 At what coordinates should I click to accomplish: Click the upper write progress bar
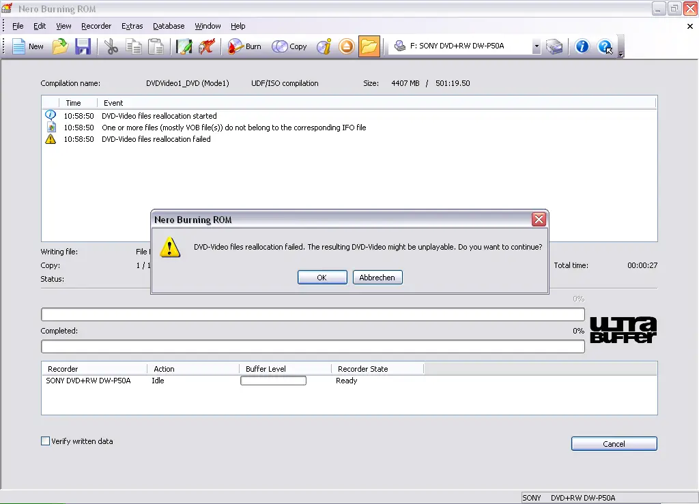point(313,314)
